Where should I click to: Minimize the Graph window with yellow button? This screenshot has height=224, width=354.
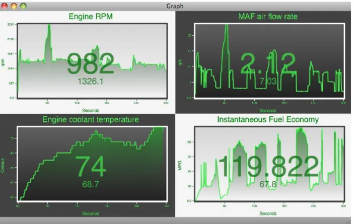[14, 6]
